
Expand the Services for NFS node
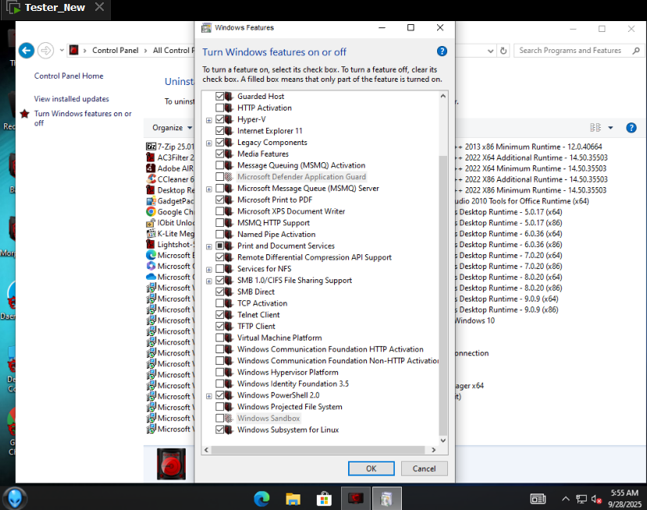(209, 270)
